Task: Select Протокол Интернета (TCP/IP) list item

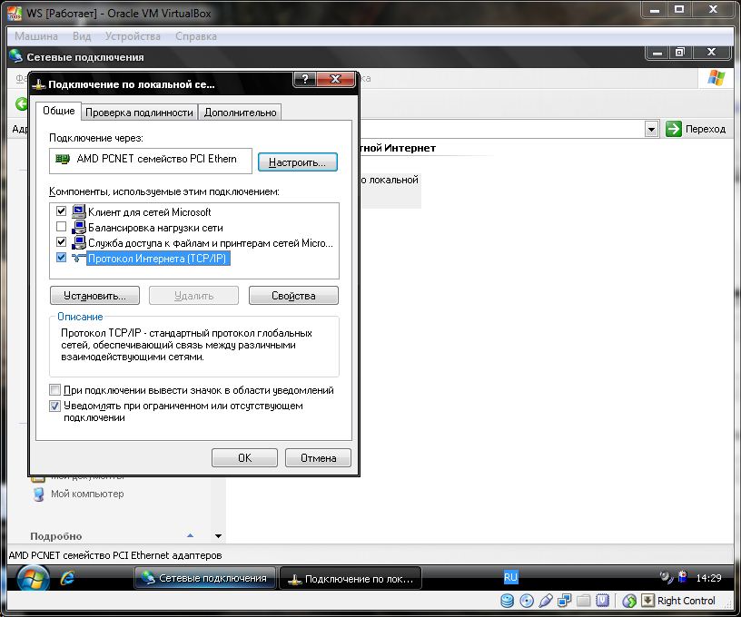Action: point(158,259)
